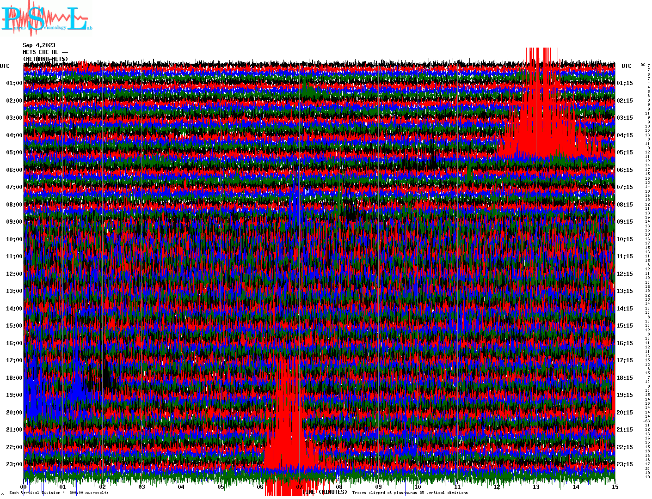The image size is (652, 499).
Task: Select the 01:00 hour label on left axis
Action: pos(14,83)
